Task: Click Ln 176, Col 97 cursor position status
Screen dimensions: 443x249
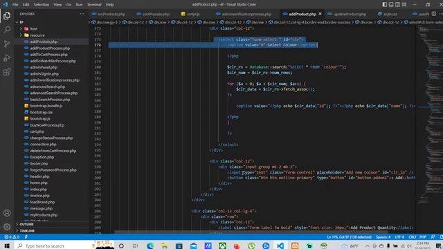Action: (x=349, y=237)
